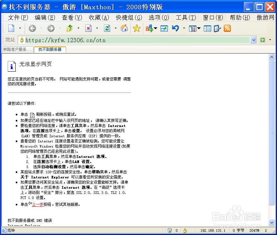Viewport: 277px width, 235px height.
Task: Open the Undo dropdown arrow
Action: 184,28
